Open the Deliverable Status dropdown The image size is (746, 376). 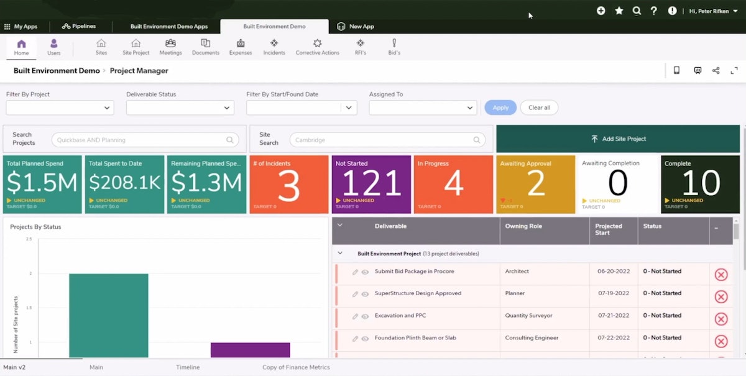180,107
